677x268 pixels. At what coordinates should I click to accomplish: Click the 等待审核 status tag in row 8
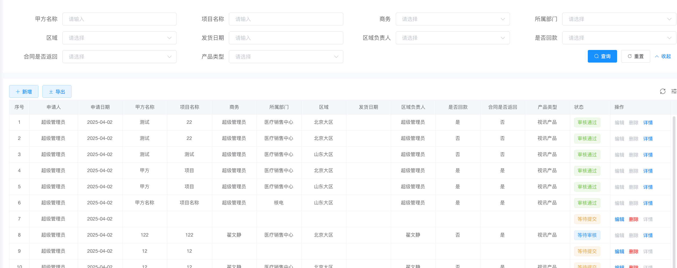[587, 235]
